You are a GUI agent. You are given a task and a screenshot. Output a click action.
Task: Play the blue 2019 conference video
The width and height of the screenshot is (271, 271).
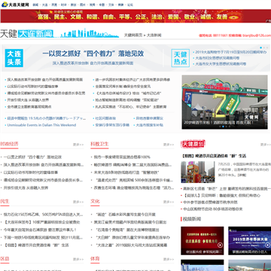pos(249,241)
